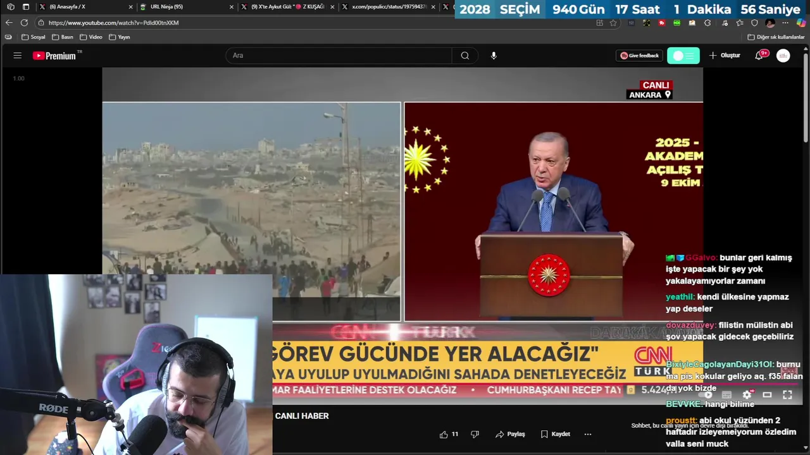This screenshot has width=810, height=455.
Task: Open browser extensions puzzle icon
Action: pos(707,23)
